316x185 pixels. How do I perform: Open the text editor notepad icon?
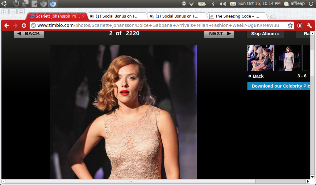pos(35,4)
